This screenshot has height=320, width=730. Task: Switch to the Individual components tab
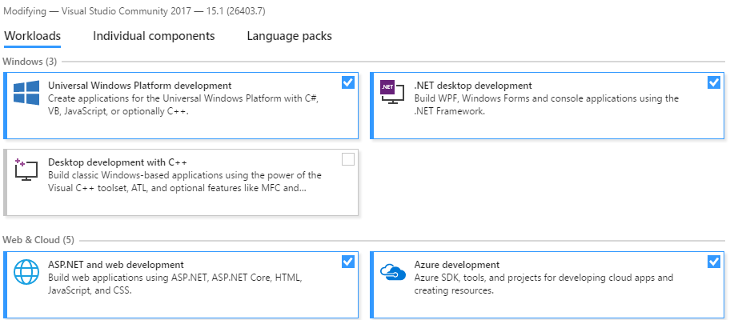click(154, 36)
